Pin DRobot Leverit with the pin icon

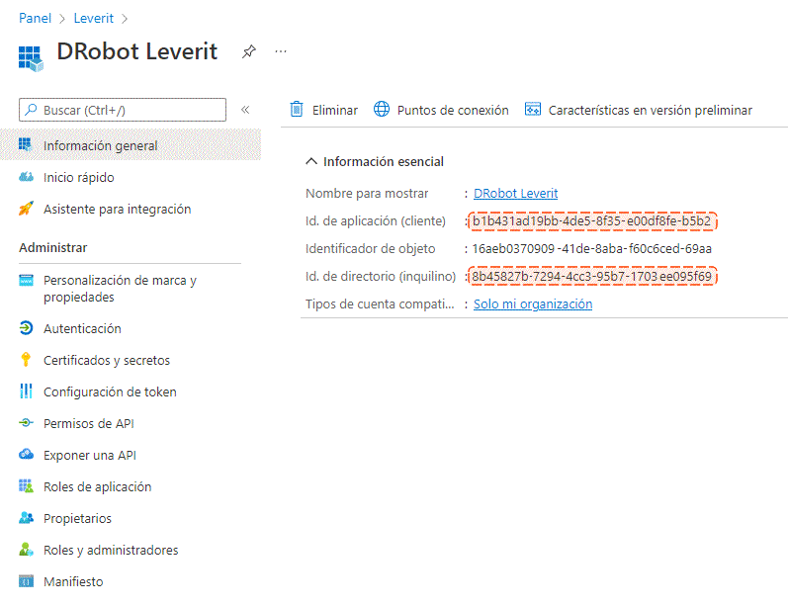click(x=249, y=51)
